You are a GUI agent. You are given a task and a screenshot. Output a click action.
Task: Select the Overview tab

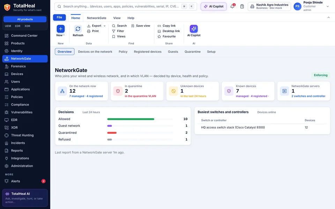coord(65,52)
